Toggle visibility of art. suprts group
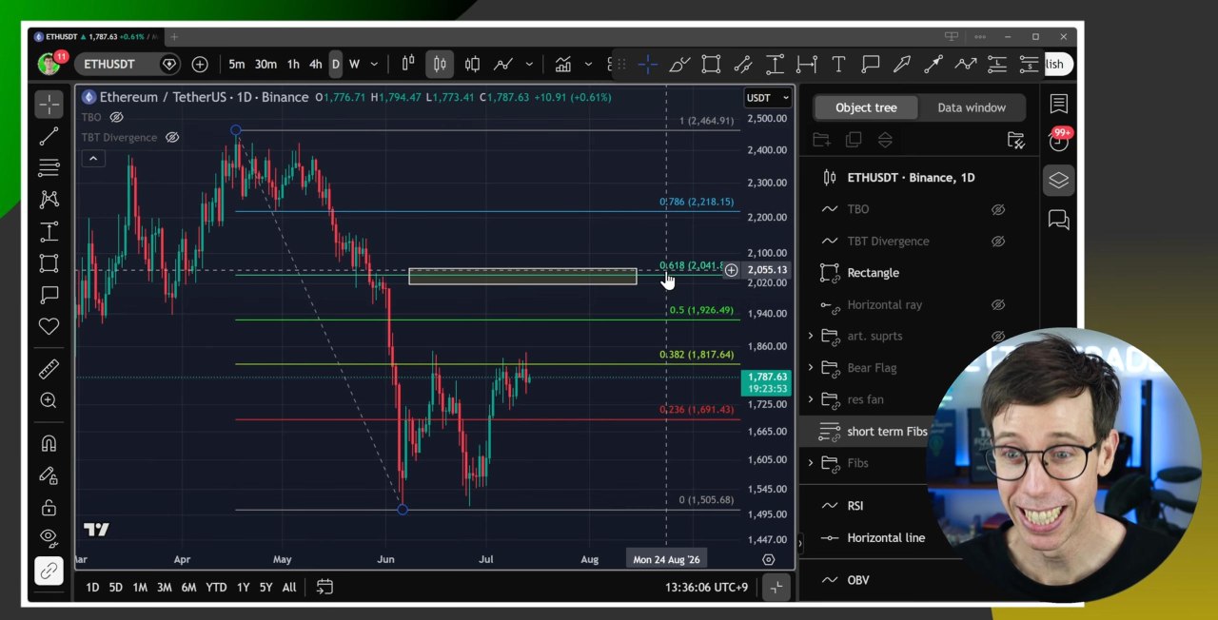Viewport: 1218px width, 620px height. 998,337
